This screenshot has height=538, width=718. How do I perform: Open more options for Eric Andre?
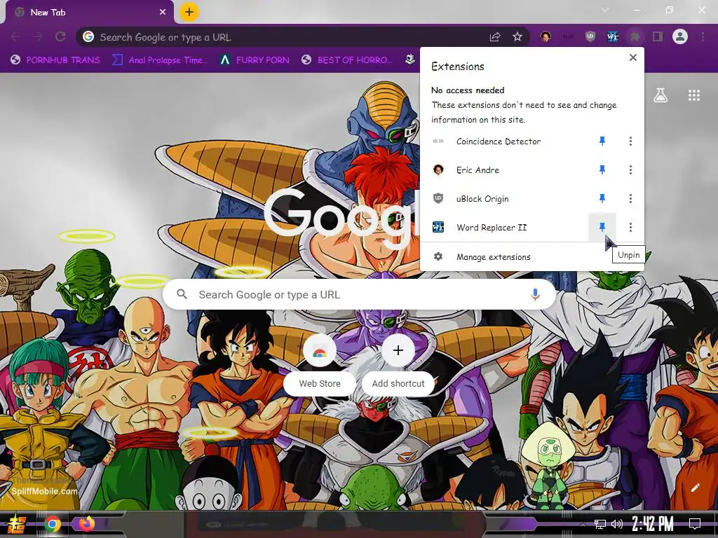(x=630, y=170)
